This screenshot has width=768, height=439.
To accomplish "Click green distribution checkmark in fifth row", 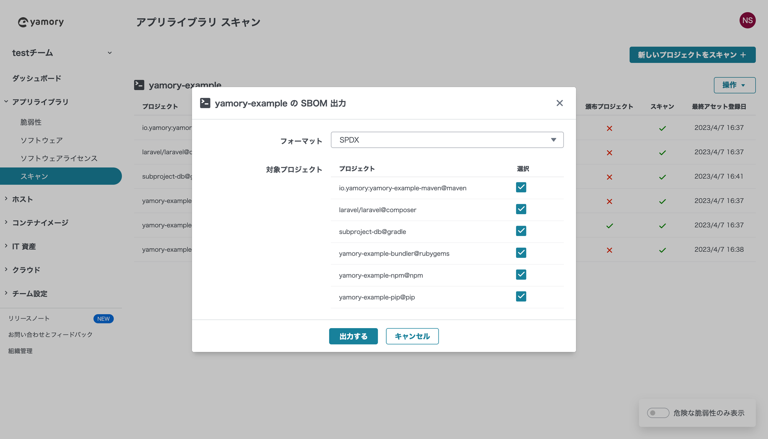I will [609, 226].
